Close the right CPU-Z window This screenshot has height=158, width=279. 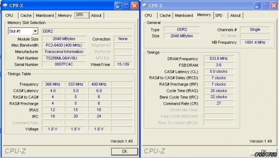coord(274,6)
